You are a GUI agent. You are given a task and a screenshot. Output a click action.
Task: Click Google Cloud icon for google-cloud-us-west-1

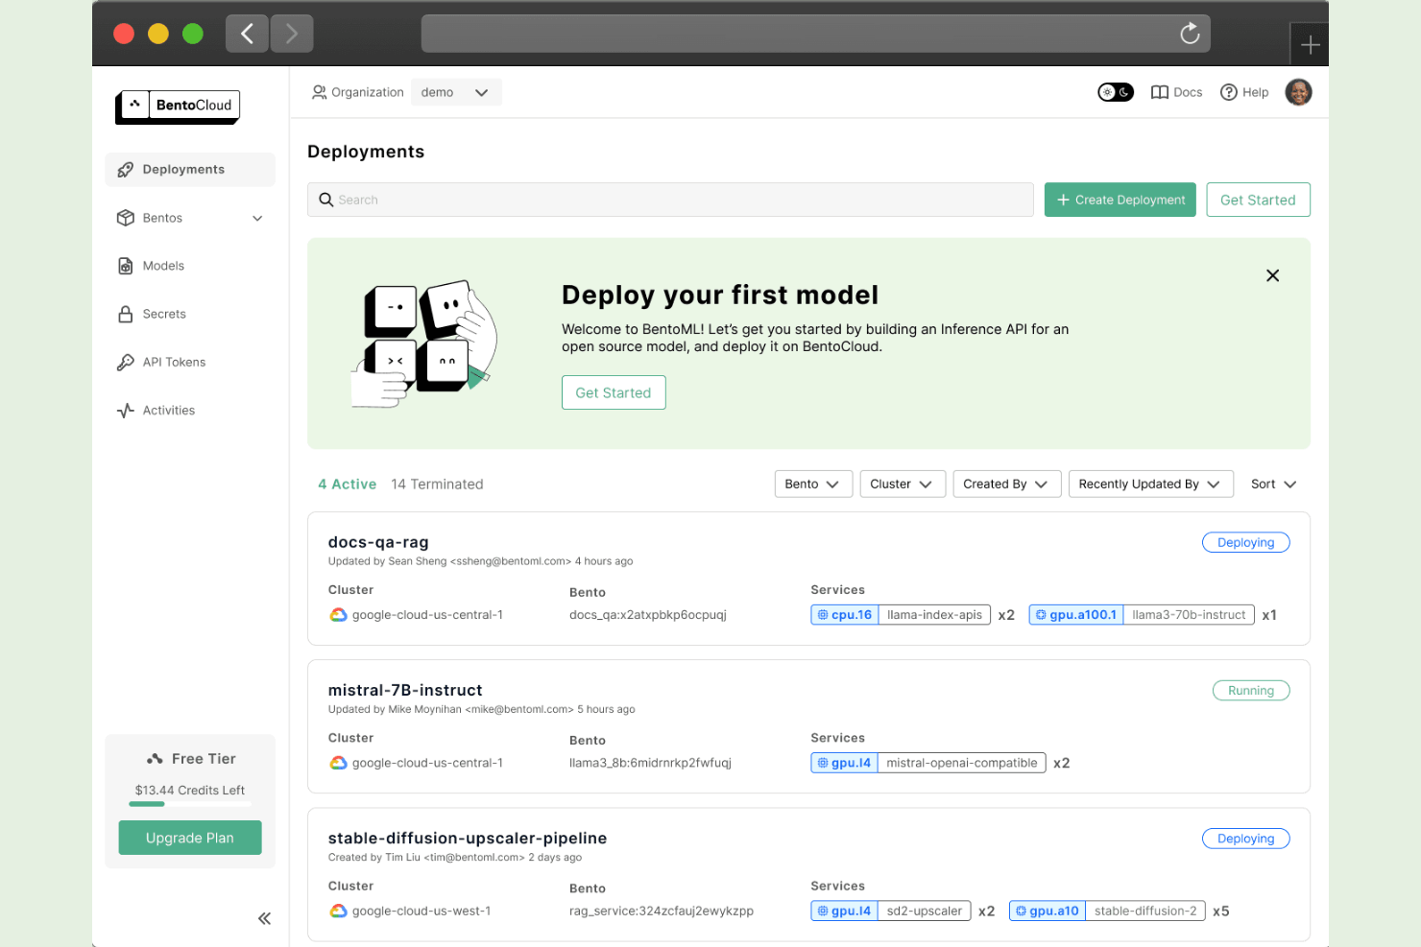[x=338, y=911]
